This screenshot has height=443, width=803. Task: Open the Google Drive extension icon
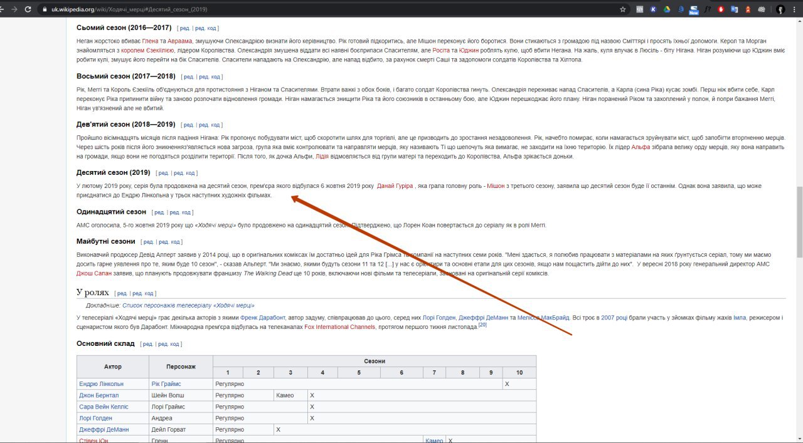tap(667, 9)
